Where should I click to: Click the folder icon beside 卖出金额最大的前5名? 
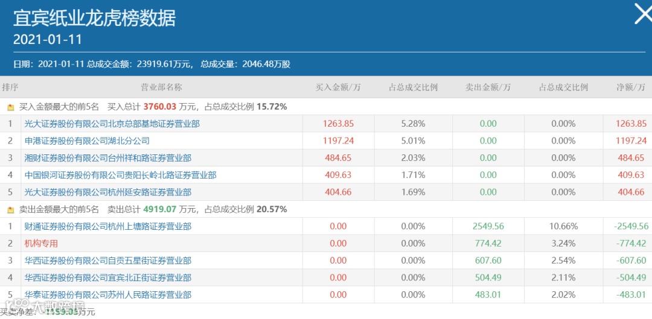point(10,210)
